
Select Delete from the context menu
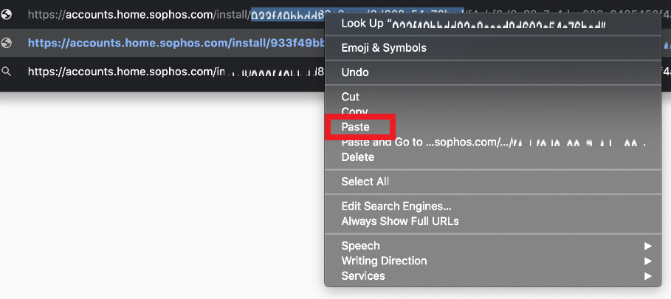coord(358,157)
